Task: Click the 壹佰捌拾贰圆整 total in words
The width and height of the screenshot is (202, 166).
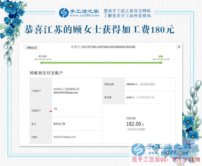Action: [x=137, y=129]
